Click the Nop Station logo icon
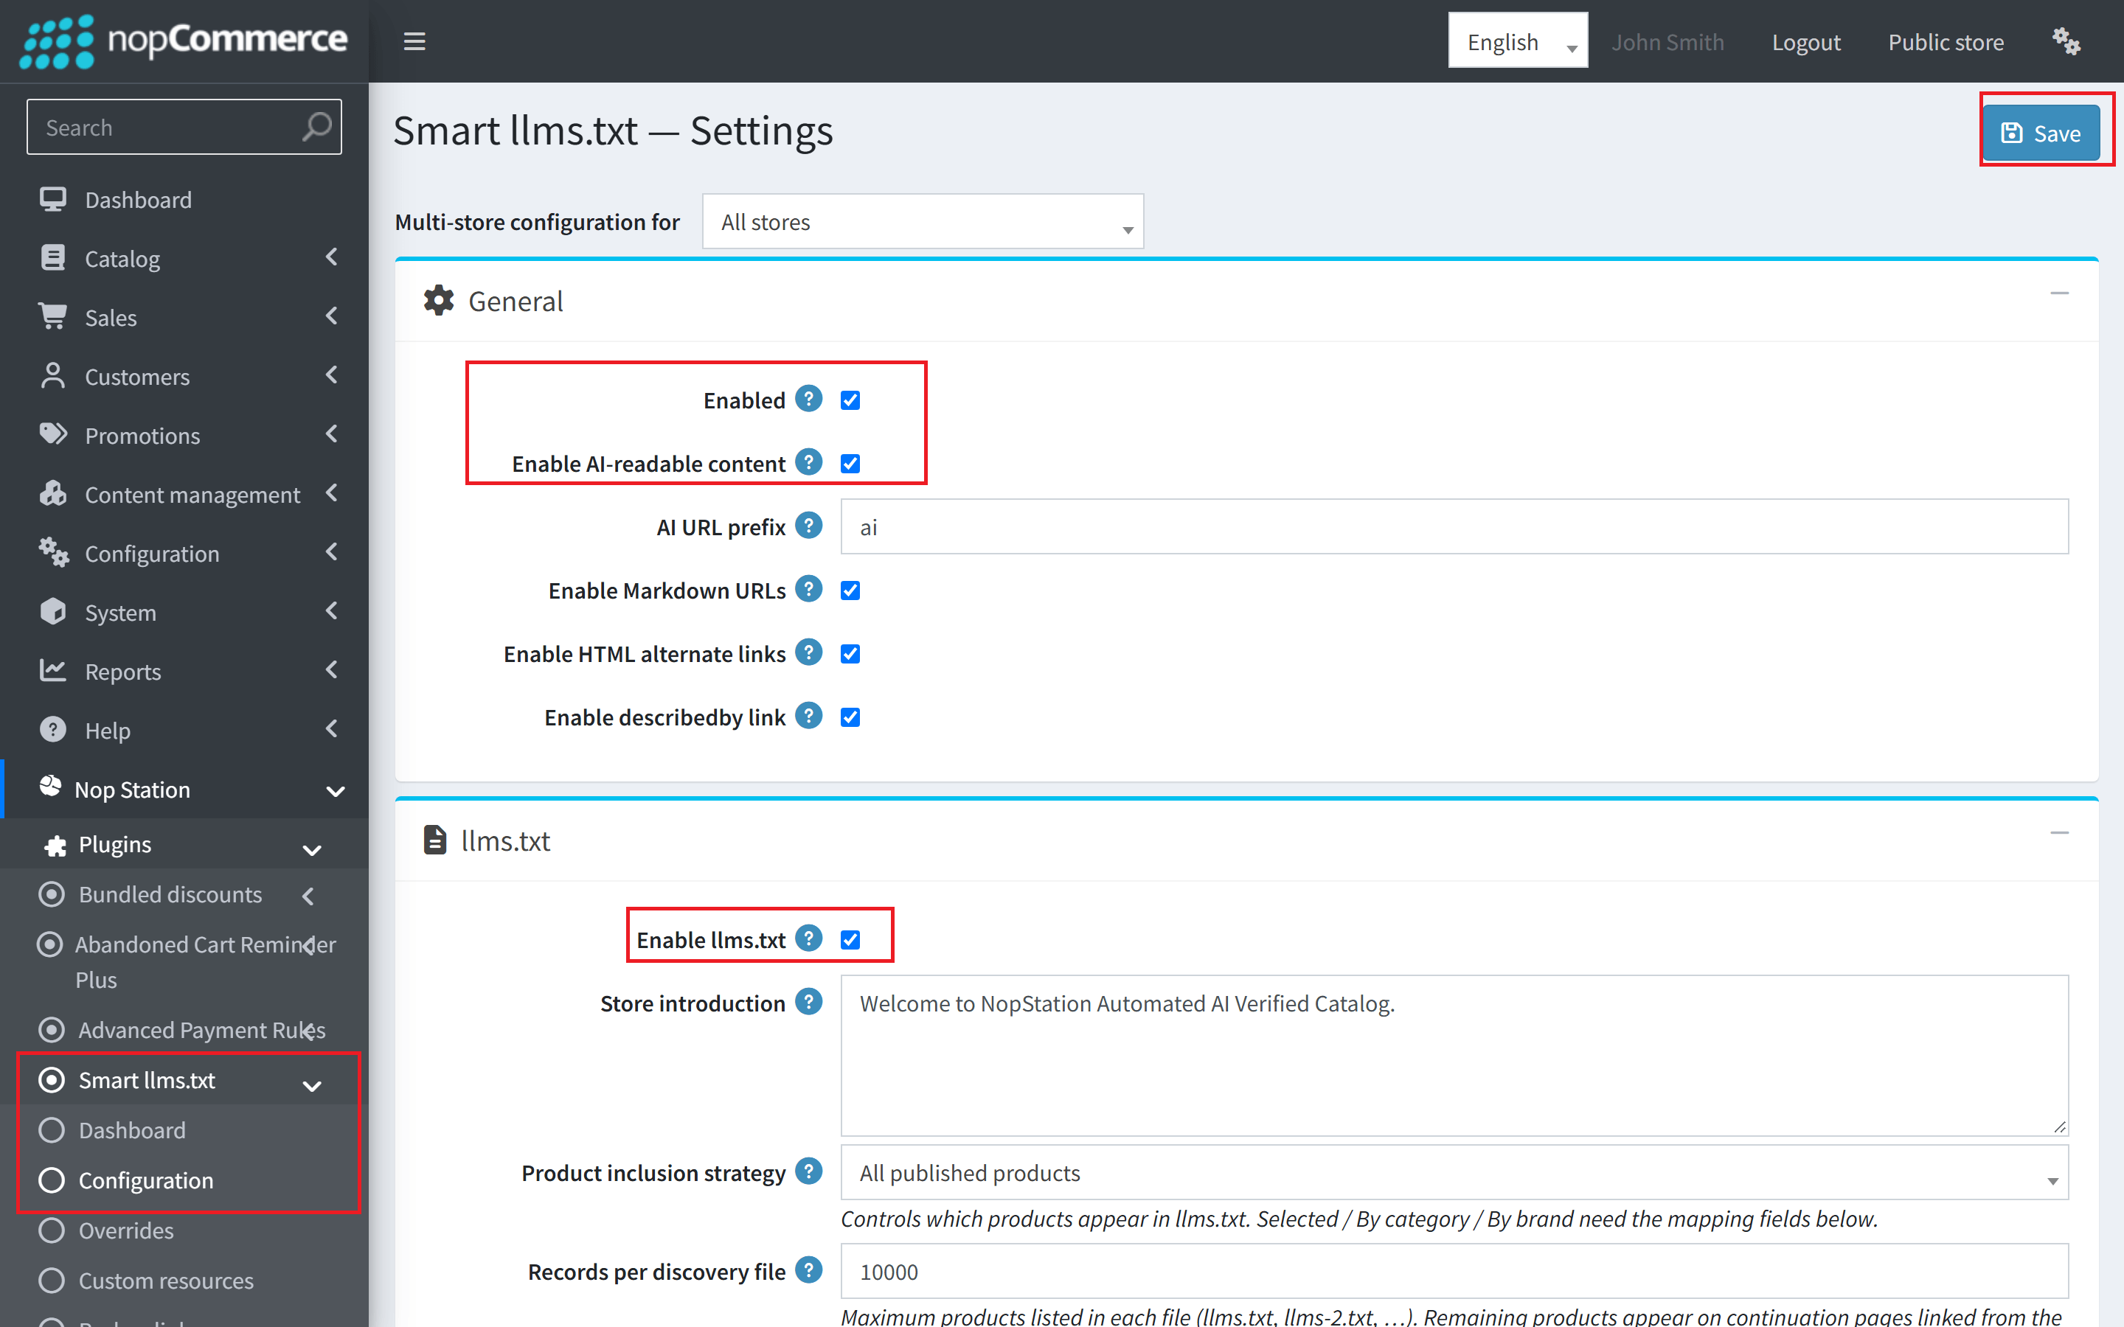This screenshot has height=1327, width=2124. point(51,787)
